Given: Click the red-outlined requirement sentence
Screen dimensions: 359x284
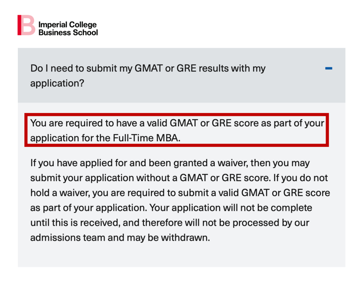Looking at the screenshot, I should pos(177,130).
